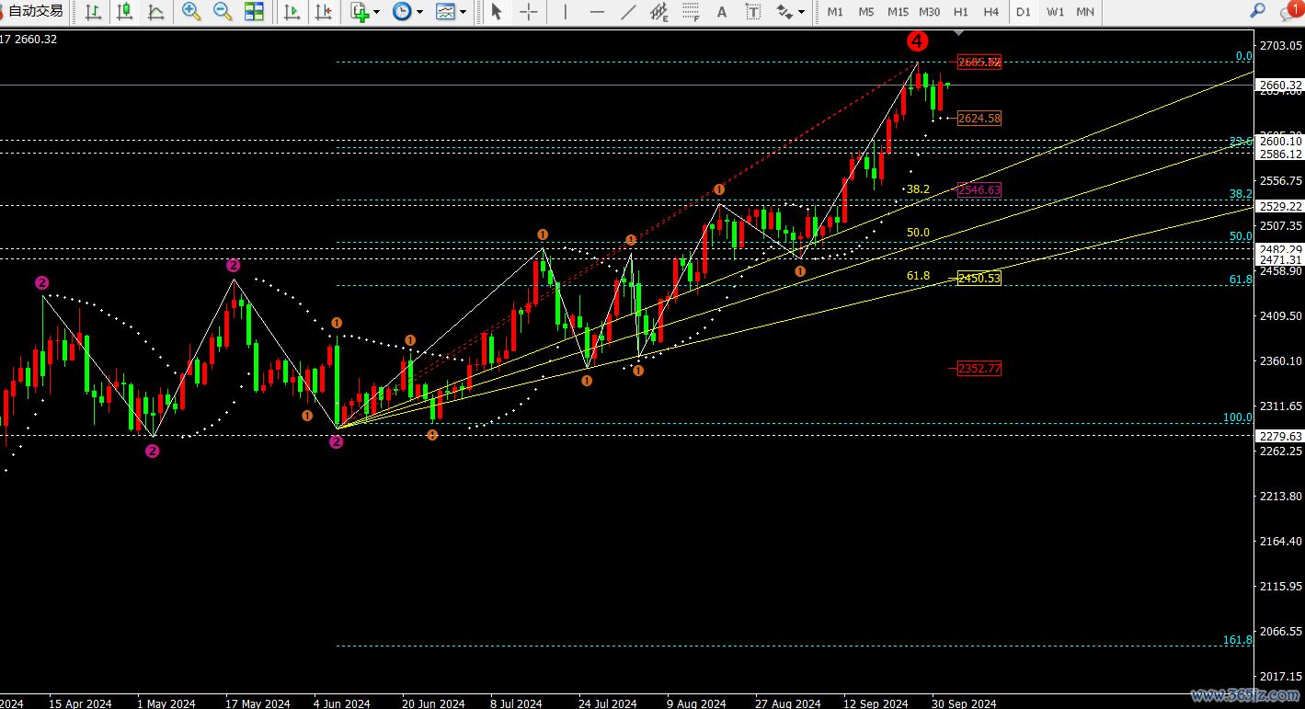Viewport: 1305px width, 709px height.
Task: Toggle the 自动交易 auto trading button
Action: (34, 11)
